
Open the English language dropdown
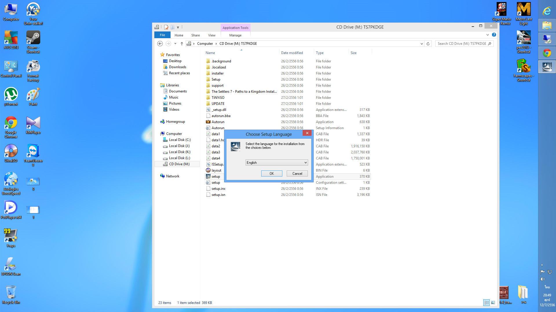pos(277,163)
